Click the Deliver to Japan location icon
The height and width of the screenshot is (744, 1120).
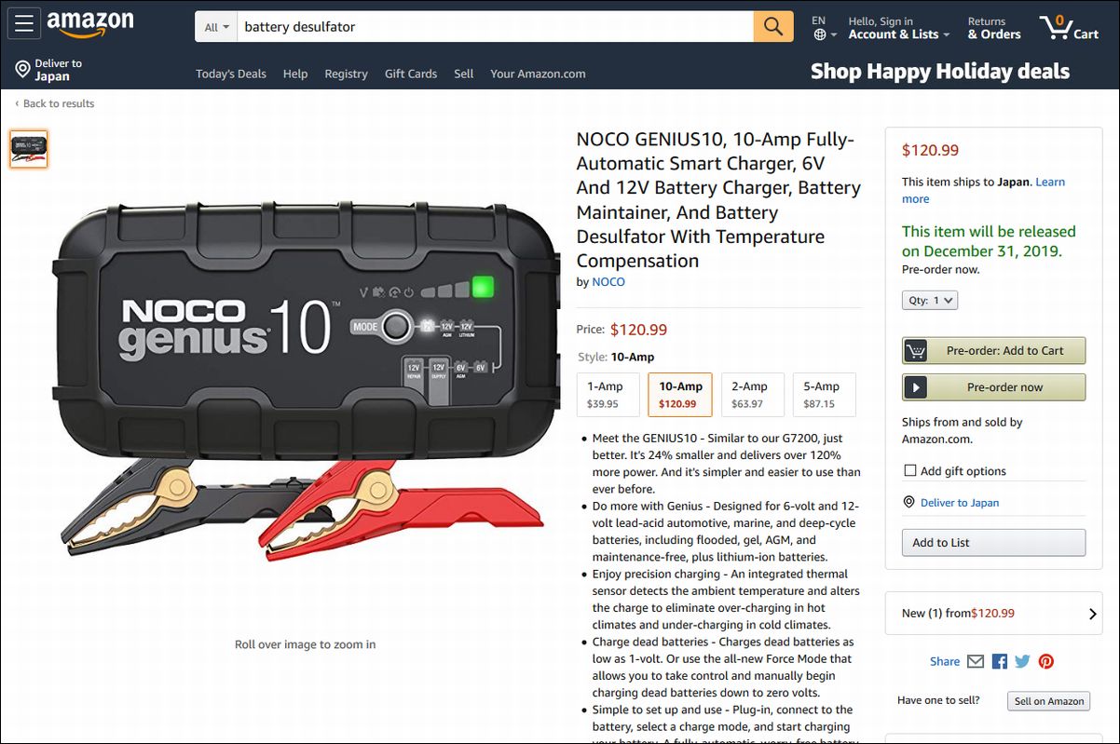[x=23, y=69]
